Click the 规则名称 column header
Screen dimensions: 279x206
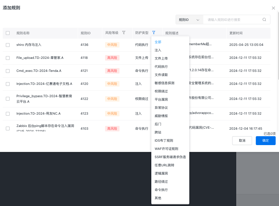(x=23, y=33)
